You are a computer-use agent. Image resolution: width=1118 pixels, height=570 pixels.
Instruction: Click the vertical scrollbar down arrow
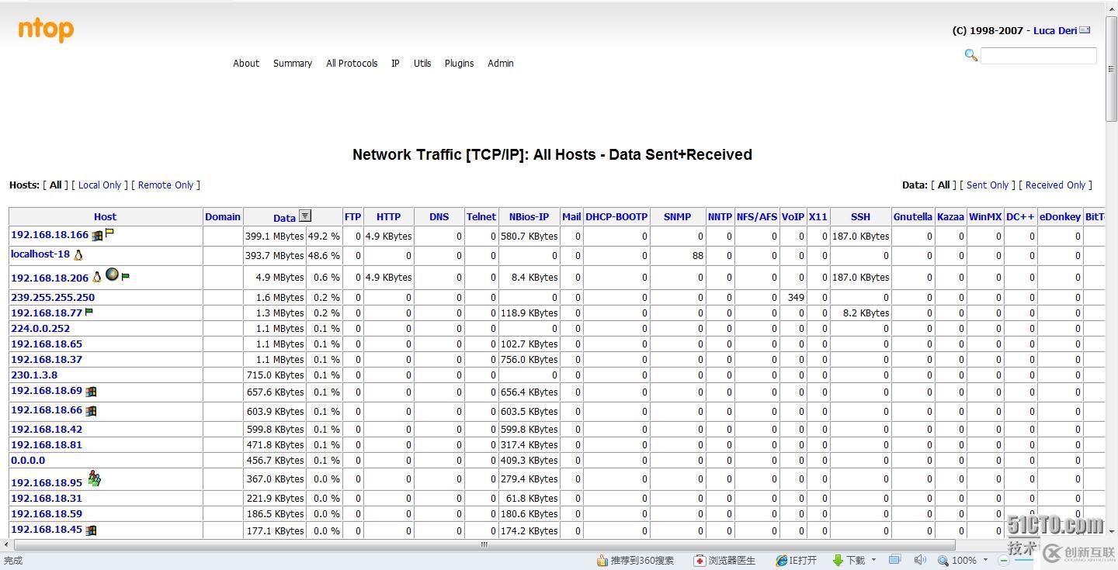(x=1112, y=532)
